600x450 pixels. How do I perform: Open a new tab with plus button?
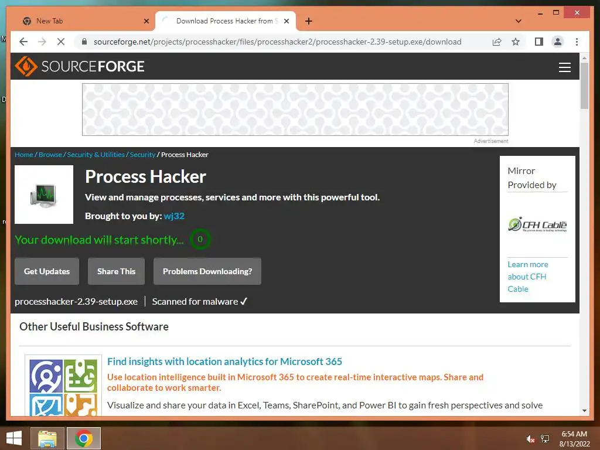coord(308,21)
